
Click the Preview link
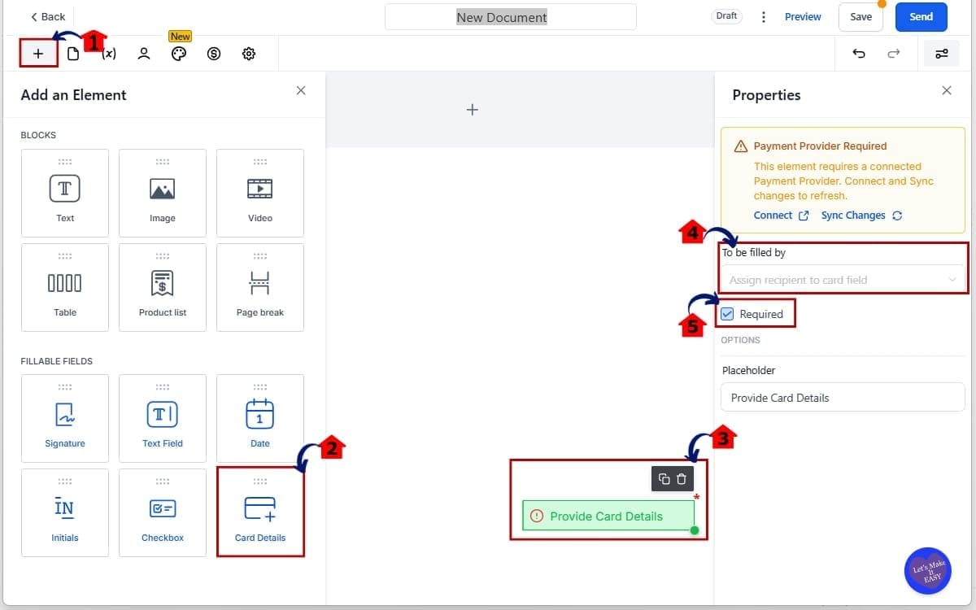[803, 17]
